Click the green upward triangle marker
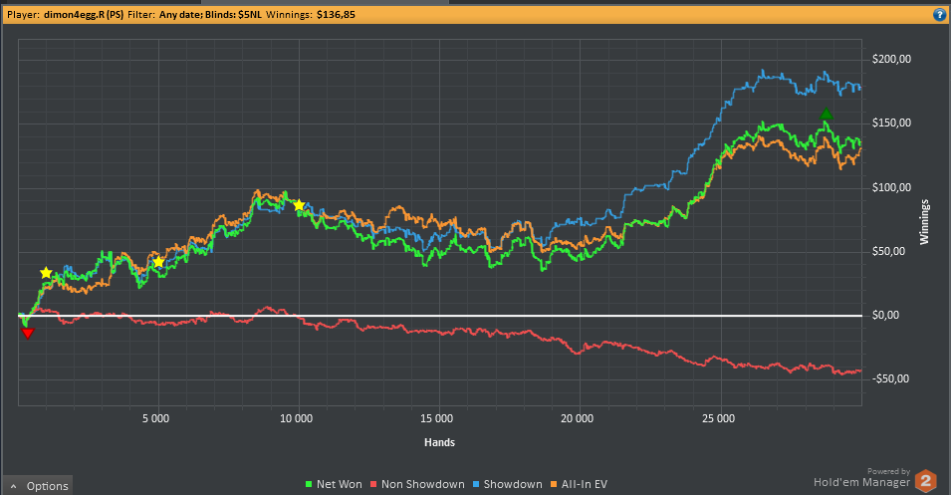Screen dimensions: 951x495 pyautogui.click(x=827, y=115)
